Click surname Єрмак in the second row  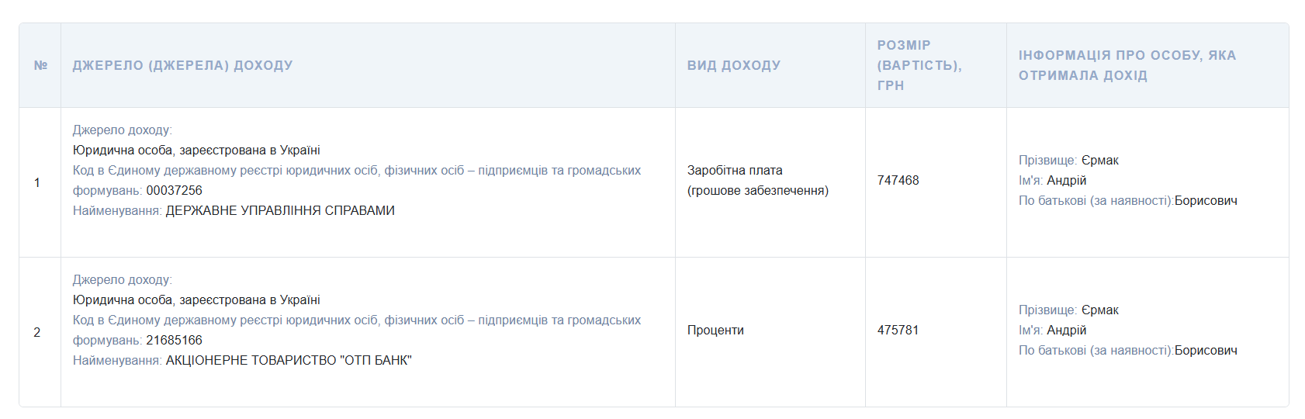1099,310
